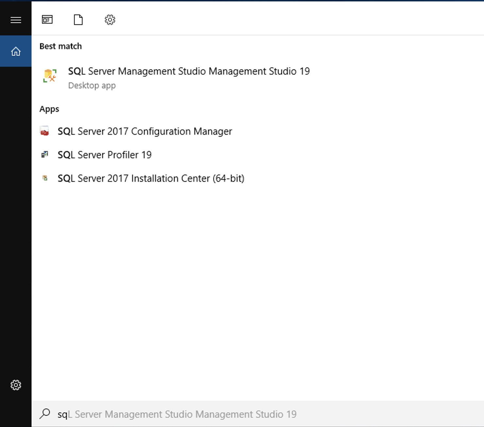Screen dimensions: 484x427
Task: Open the hamburger menu in the sidebar
Action: (x=16, y=20)
